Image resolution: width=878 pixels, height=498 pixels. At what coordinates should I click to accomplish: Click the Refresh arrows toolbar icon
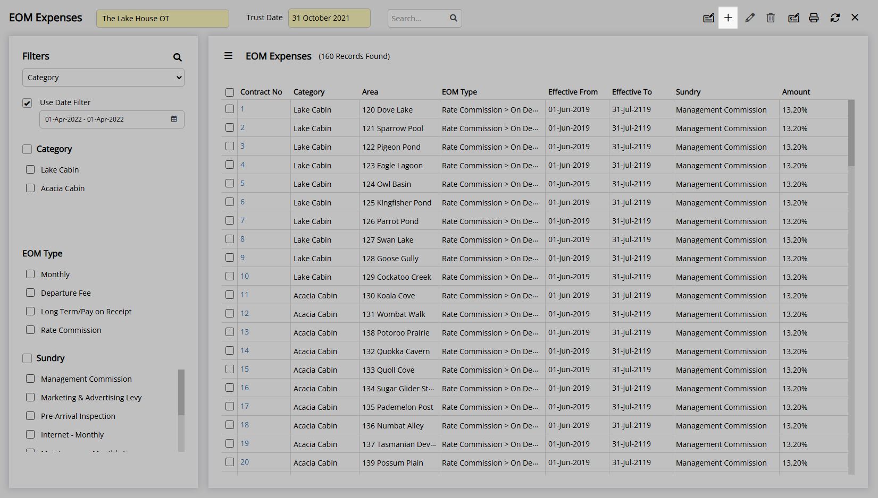click(835, 18)
